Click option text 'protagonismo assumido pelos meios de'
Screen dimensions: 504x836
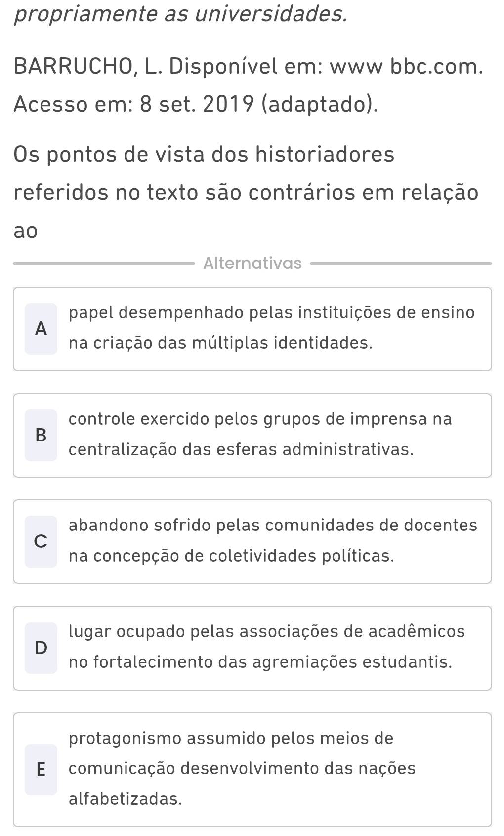231,739
